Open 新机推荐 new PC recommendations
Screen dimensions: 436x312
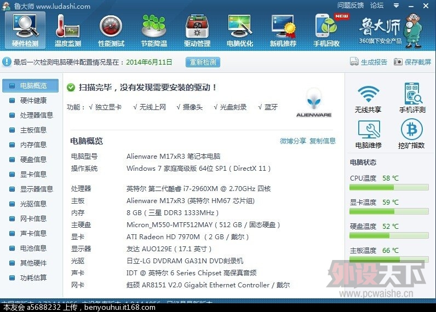[x=283, y=31]
